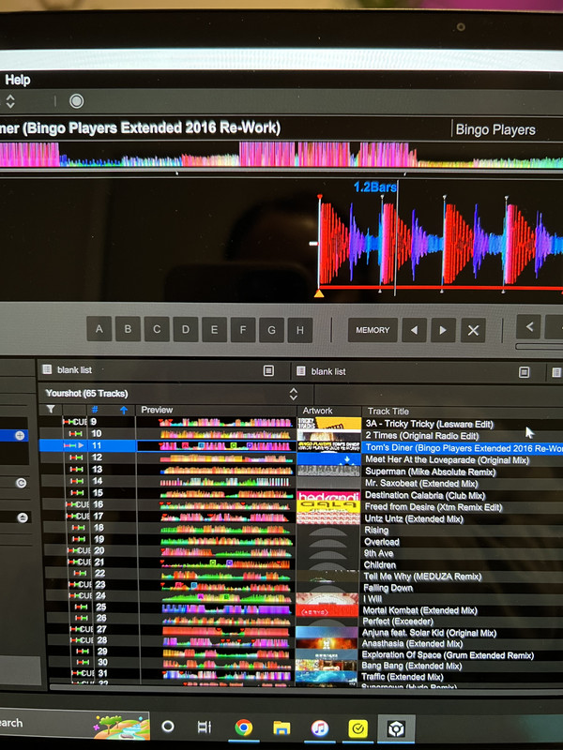Image resolution: width=563 pixels, height=750 pixels.
Task: Select track Mr. Saxobeat (Extended Mix)
Action: coord(421,483)
